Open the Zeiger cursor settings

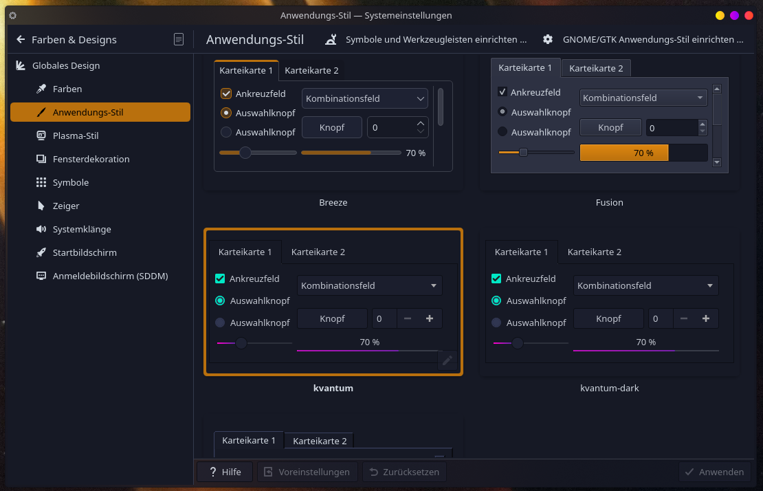click(x=66, y=206)
